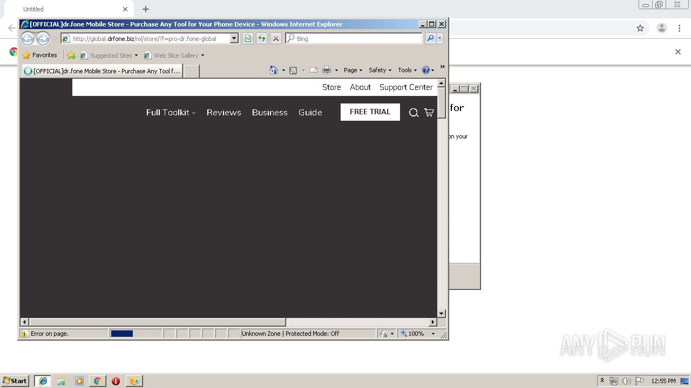Click horizontal scrollbar right arrow
This screenshot has width=691, height=388.
point(432,322)
